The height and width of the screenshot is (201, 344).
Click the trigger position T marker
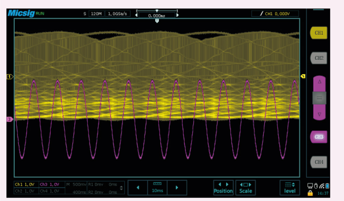pyautogui.click(x=157, y=21)
